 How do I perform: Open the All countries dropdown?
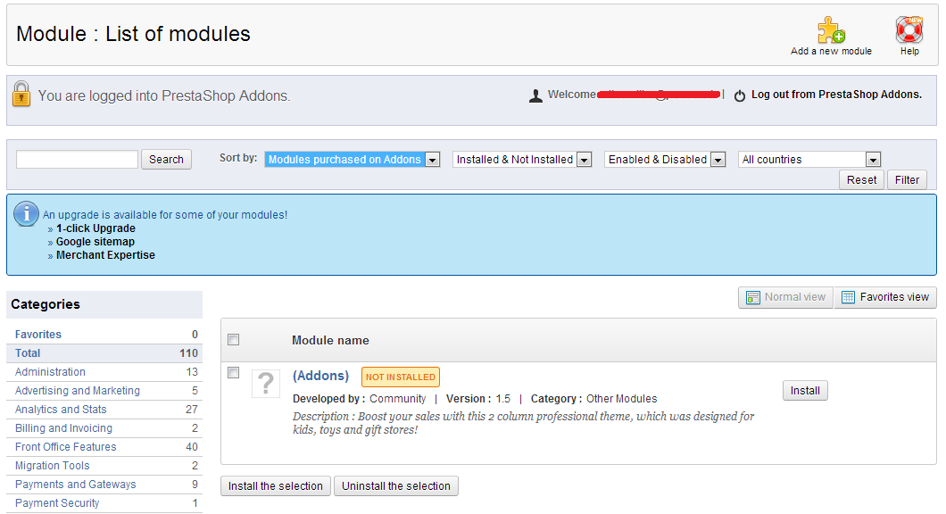[809, 160]
